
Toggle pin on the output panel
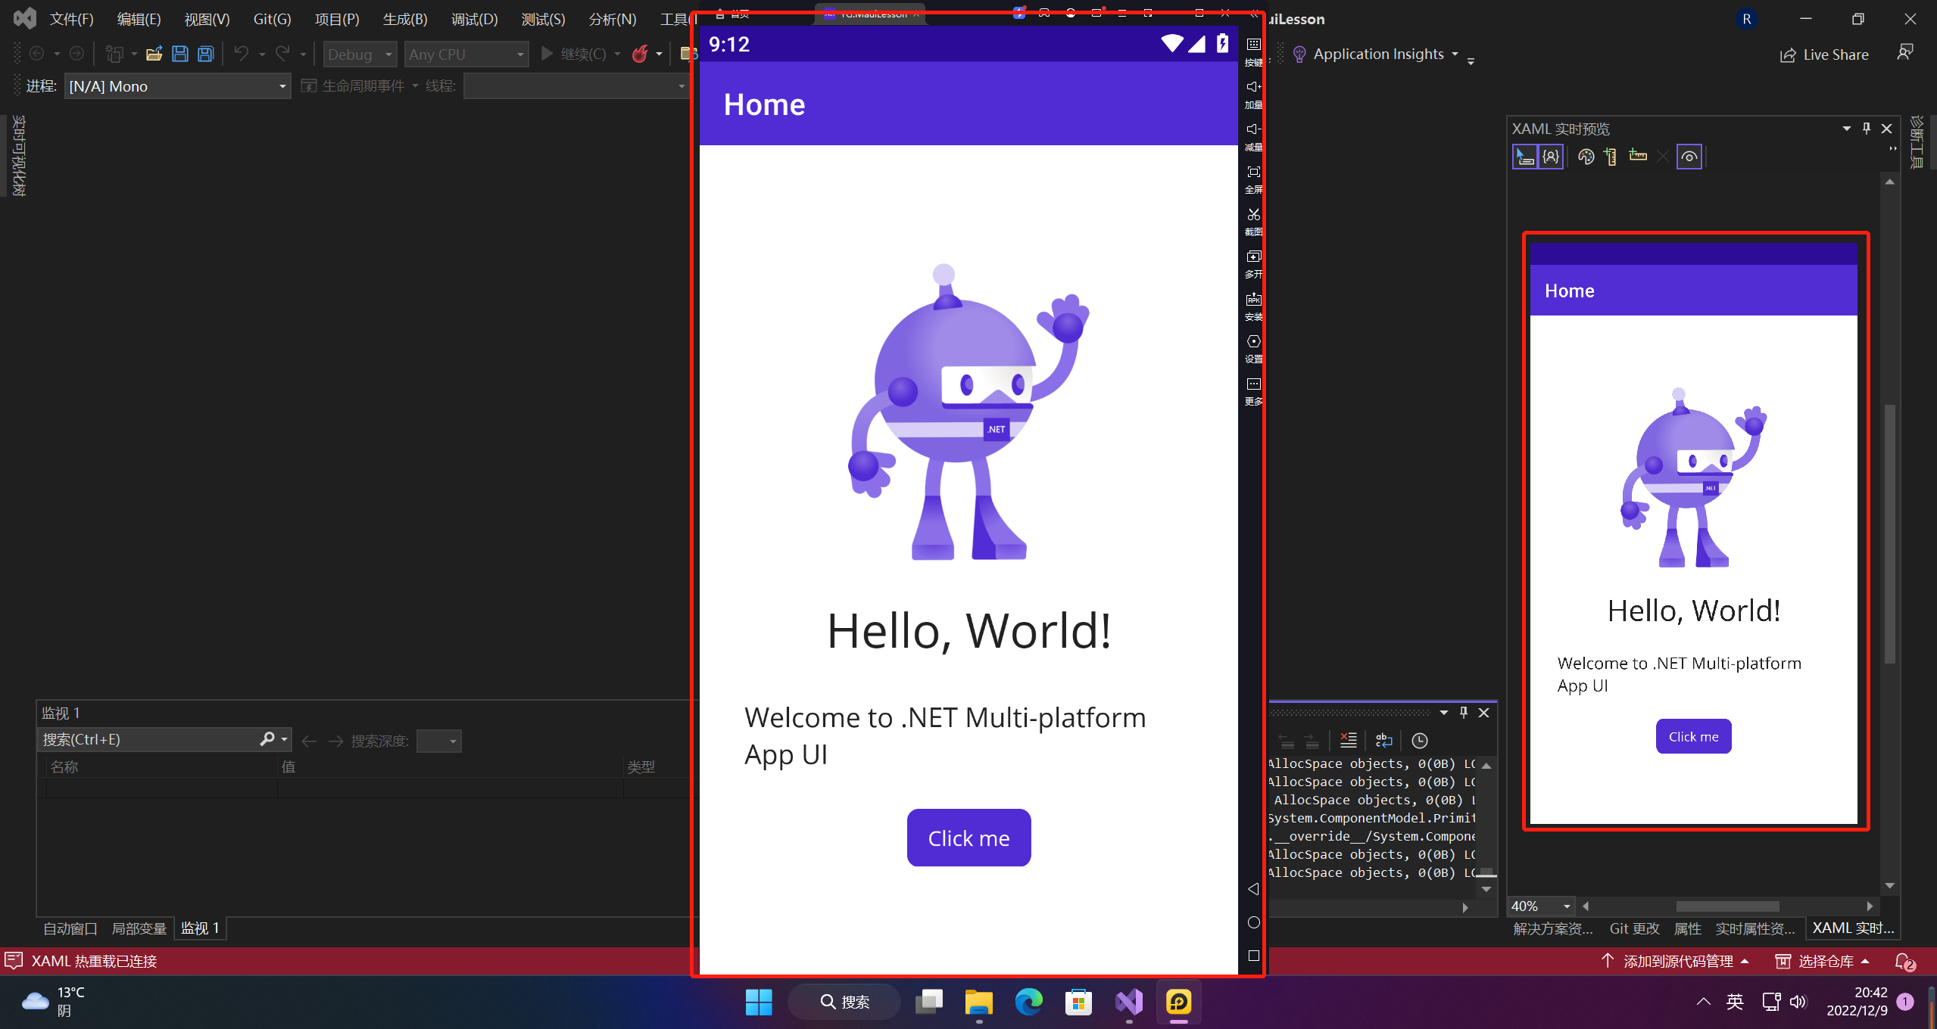pyautogui.click(x=1464, y=713)
